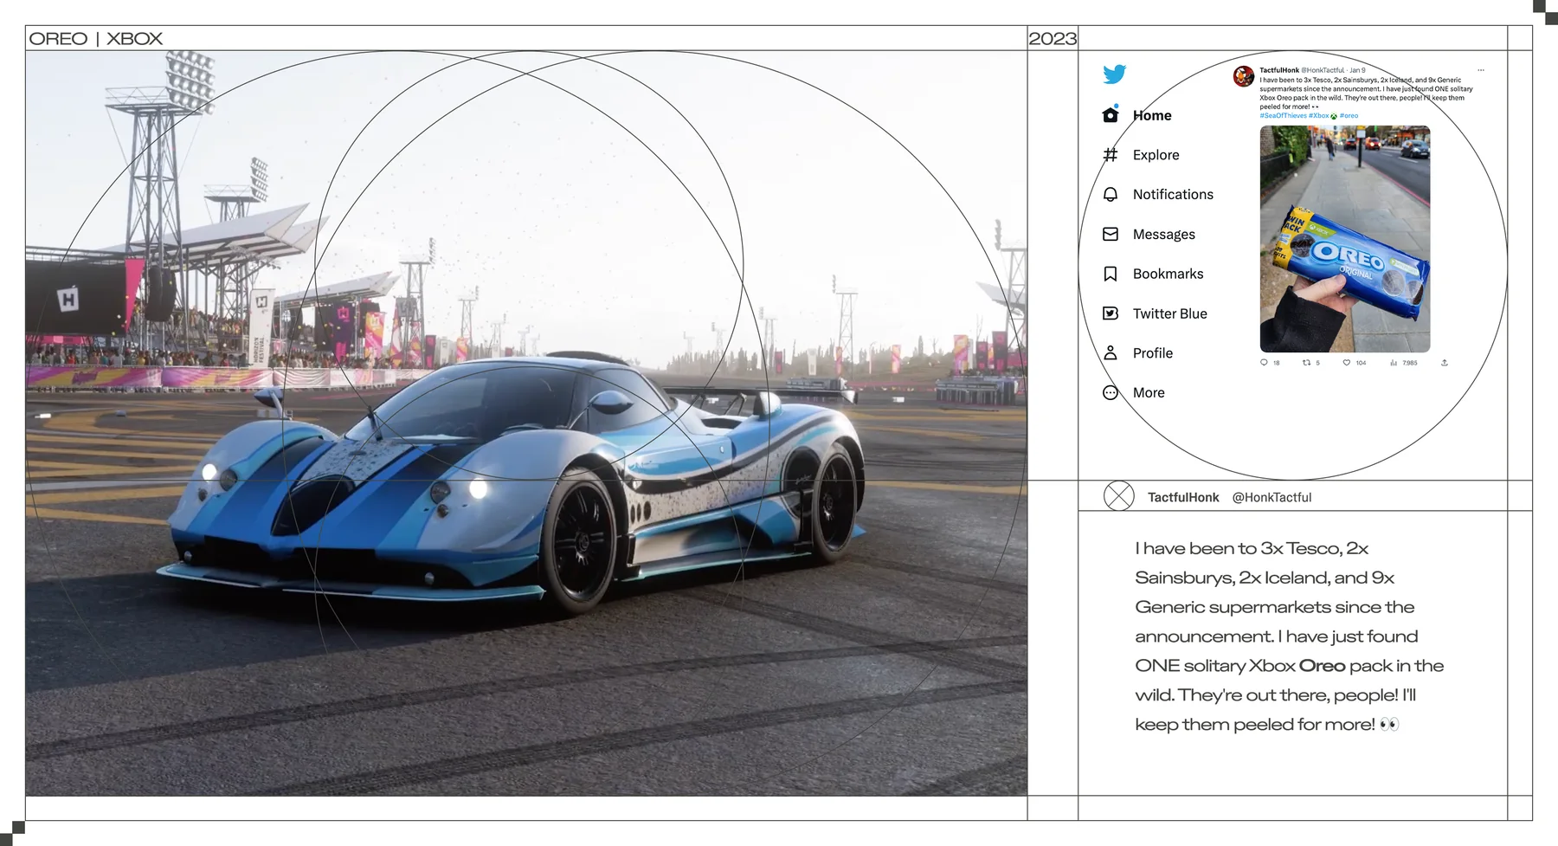
Task: Click the #SeaOfThieves hashtag link
Action: [1283, 115]
